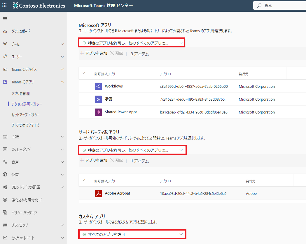Click the Workflows app name
306x244 pixels.
click(114, 86)
